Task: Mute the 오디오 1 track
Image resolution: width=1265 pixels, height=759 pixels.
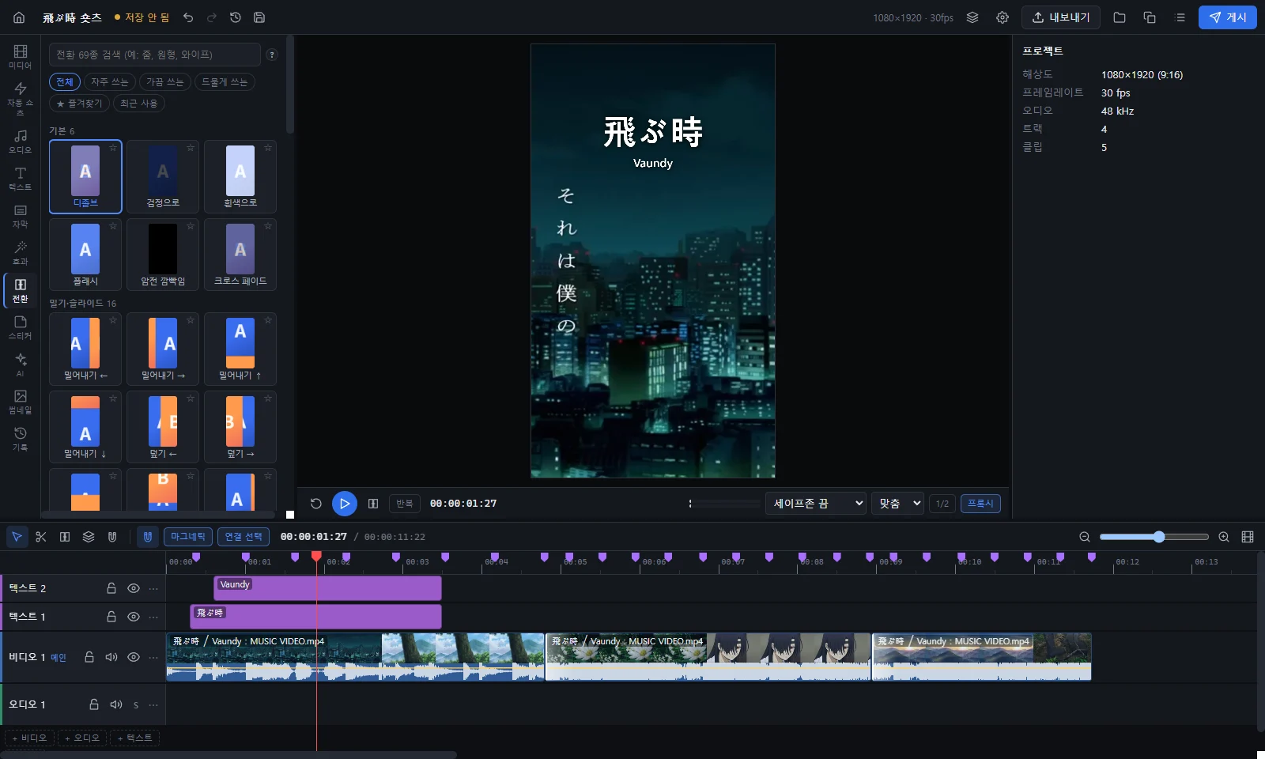Action: (116, 704)
